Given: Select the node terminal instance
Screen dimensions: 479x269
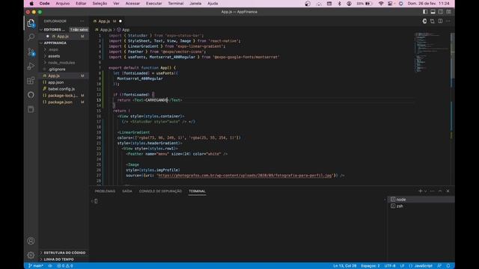Looking at the screenshot, I should 421,200.
